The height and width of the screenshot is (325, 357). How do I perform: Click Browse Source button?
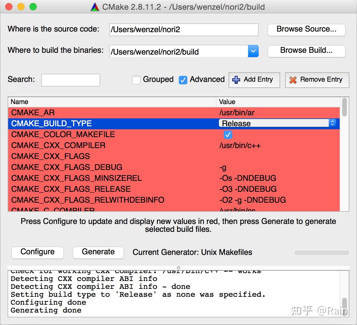306,29
